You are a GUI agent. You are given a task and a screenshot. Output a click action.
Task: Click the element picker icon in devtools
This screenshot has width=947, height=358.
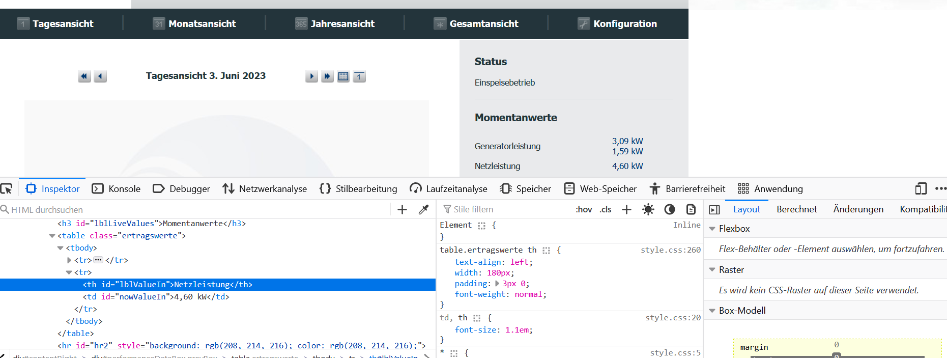(7, 189)
